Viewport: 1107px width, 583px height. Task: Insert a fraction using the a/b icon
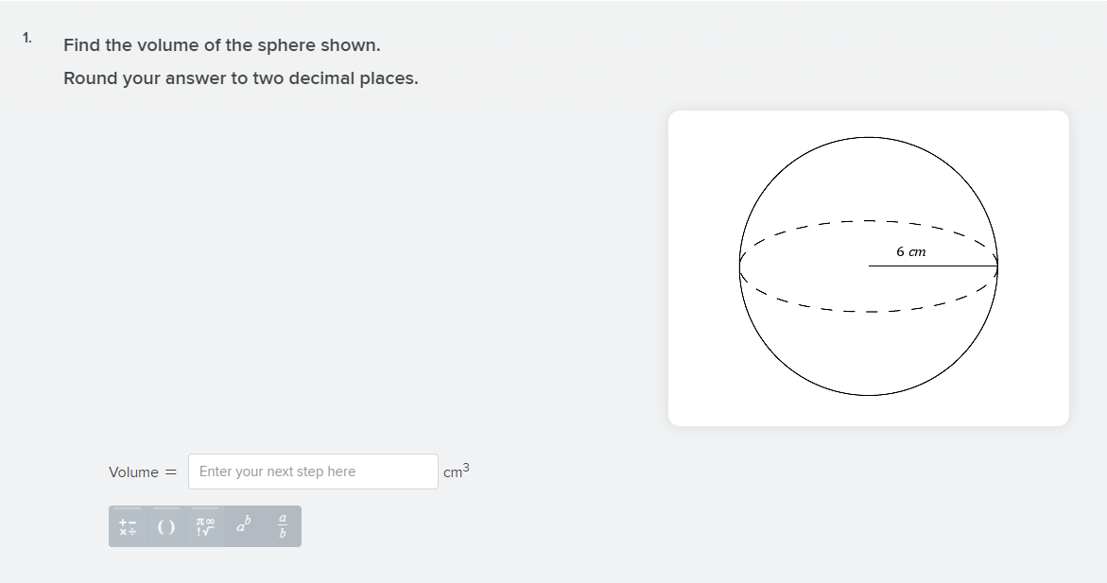281,526
